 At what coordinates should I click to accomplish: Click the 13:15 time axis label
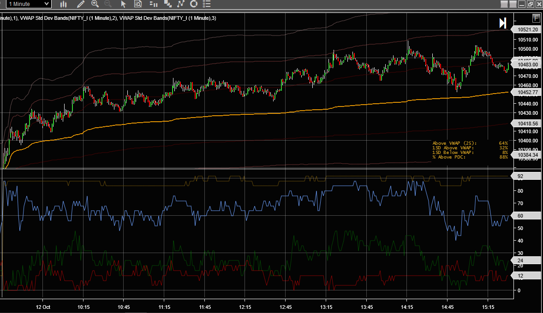pos(326,307)
